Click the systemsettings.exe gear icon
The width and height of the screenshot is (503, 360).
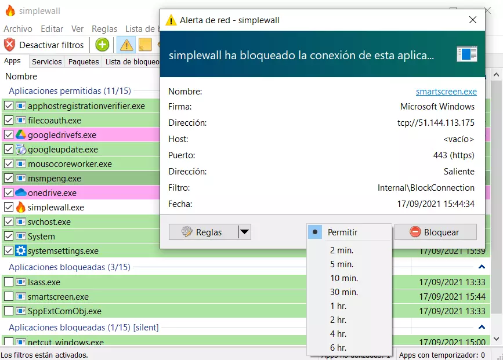[21, 250]
